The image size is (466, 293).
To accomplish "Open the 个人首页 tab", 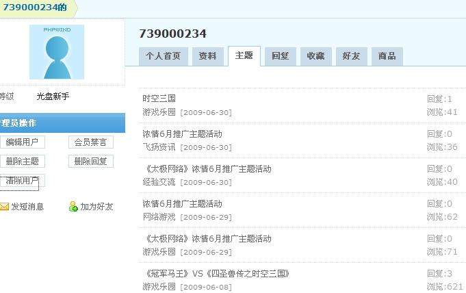I will tap(163, 57).
